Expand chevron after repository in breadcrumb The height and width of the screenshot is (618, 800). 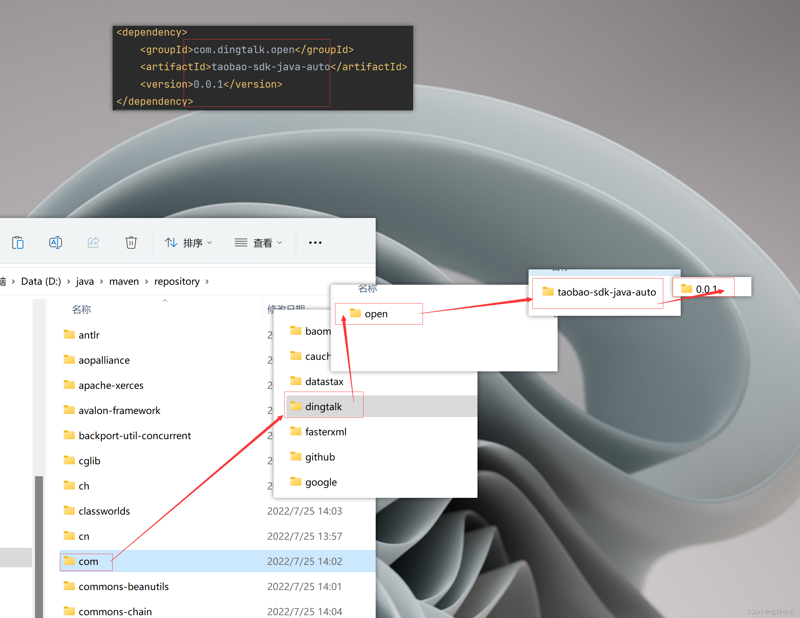(x=207, y=281)
